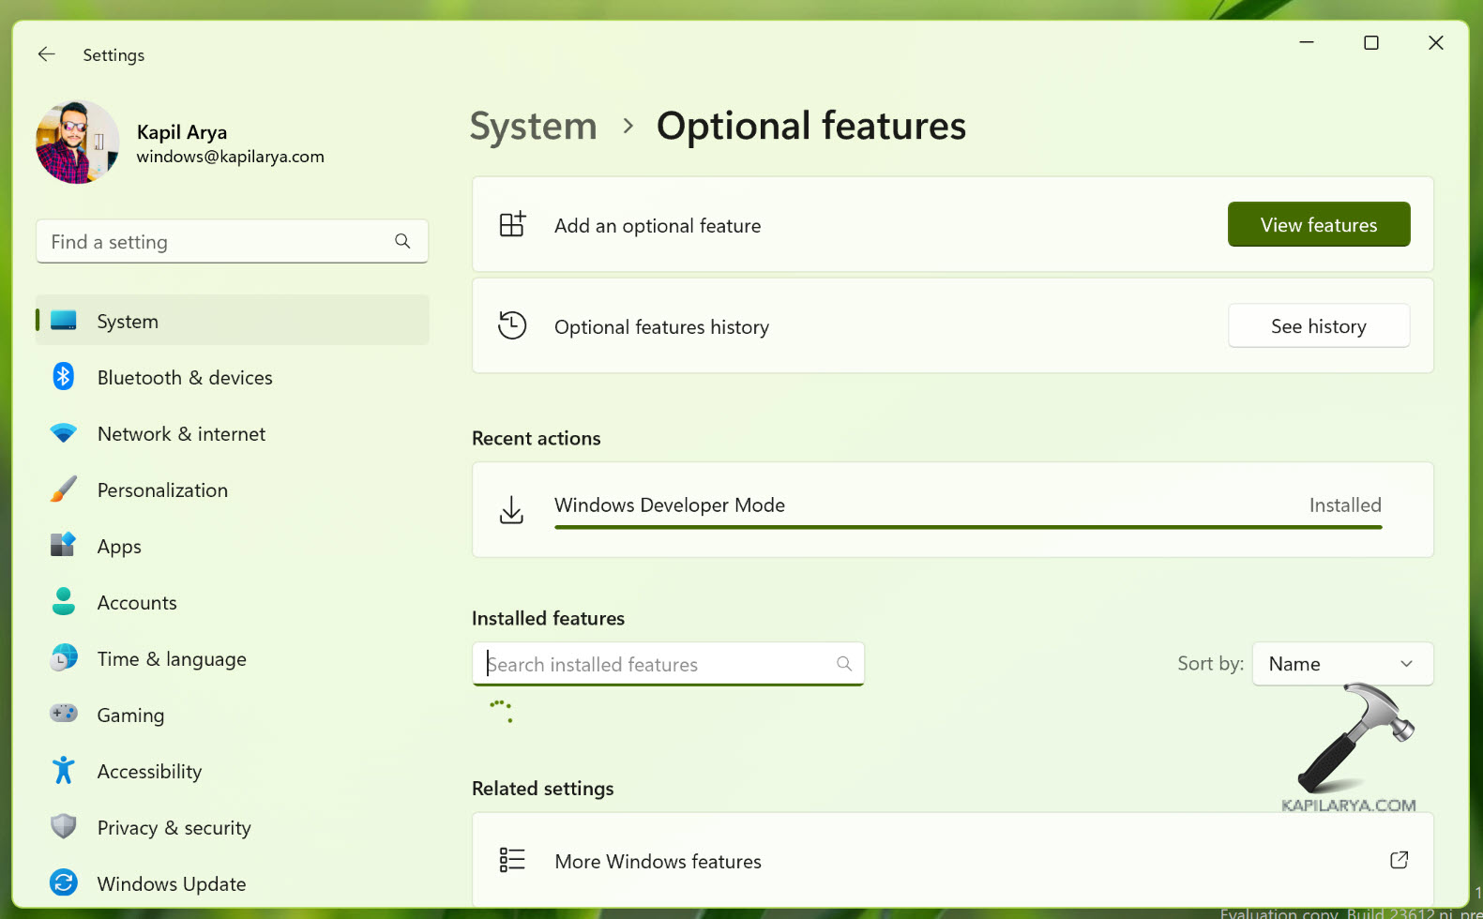Open the Sort by Name dropdown
1483x919 pixels.
click(x=1341, y=664)
